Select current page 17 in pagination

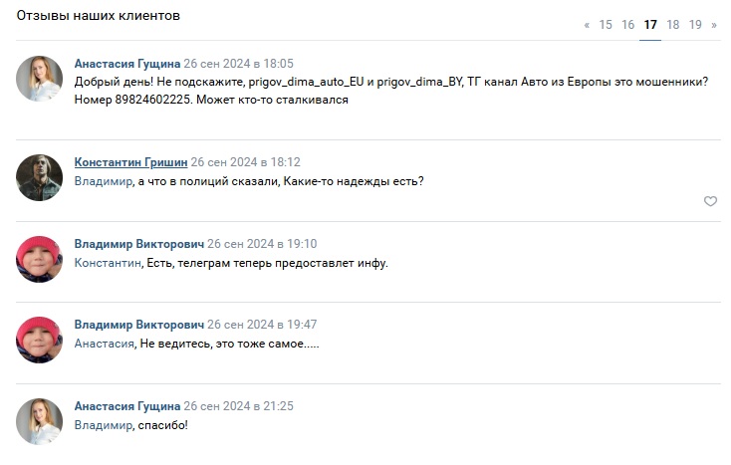point(650,25)
